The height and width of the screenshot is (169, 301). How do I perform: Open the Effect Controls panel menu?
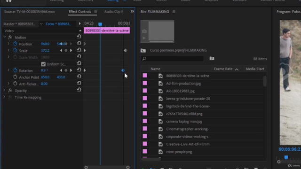point(95,12)
